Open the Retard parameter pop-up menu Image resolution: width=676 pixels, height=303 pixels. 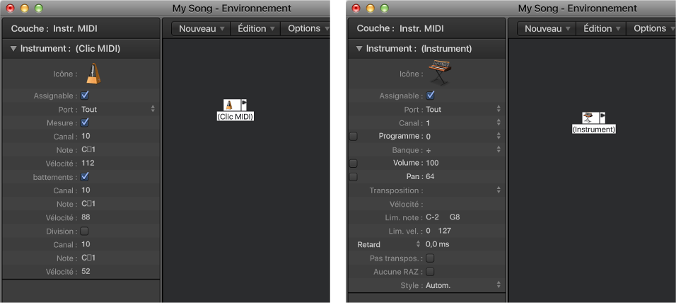click(x=417, y=244)
